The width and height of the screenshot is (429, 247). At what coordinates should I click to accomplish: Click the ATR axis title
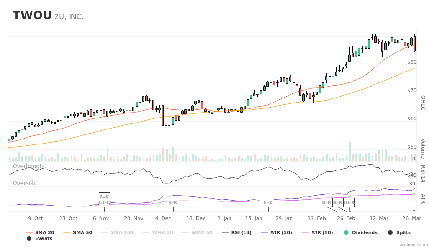[x=423, y=199]
